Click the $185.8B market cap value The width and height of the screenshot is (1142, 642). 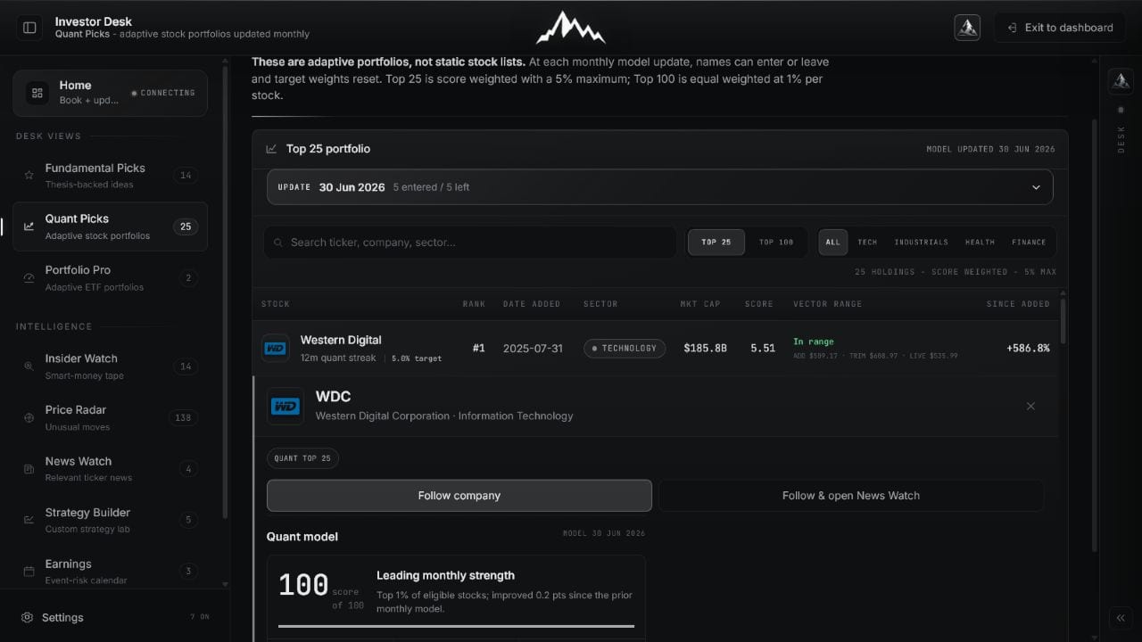tap(706, 349)
